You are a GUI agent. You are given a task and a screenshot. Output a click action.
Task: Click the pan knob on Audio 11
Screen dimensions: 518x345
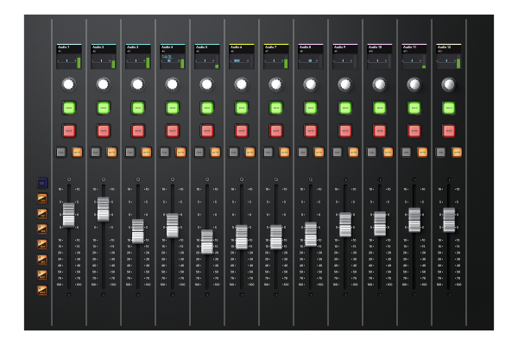tap(414, 85)
